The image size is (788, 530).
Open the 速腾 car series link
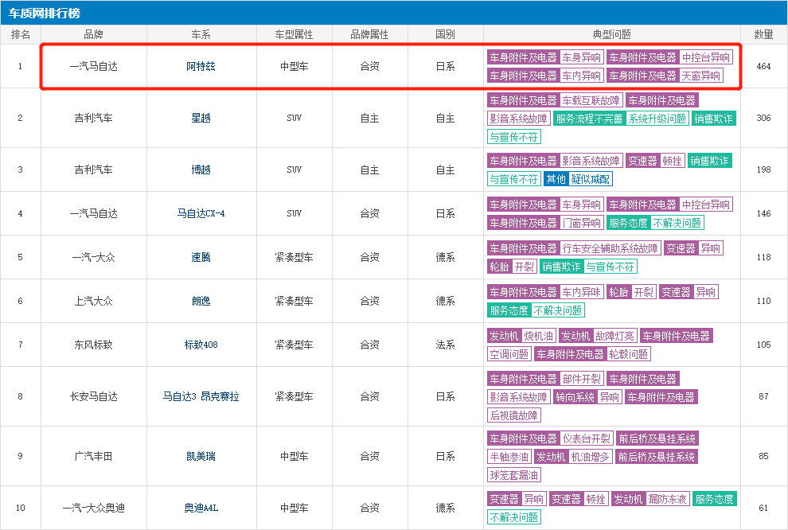(x=201, y=257)
